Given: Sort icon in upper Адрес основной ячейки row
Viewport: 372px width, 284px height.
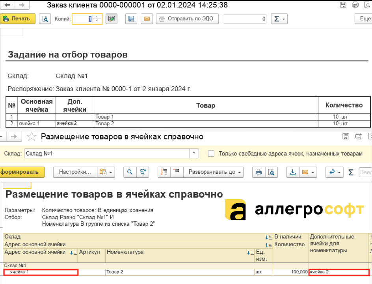Looking at the screenshot, I should click(269, 245).
